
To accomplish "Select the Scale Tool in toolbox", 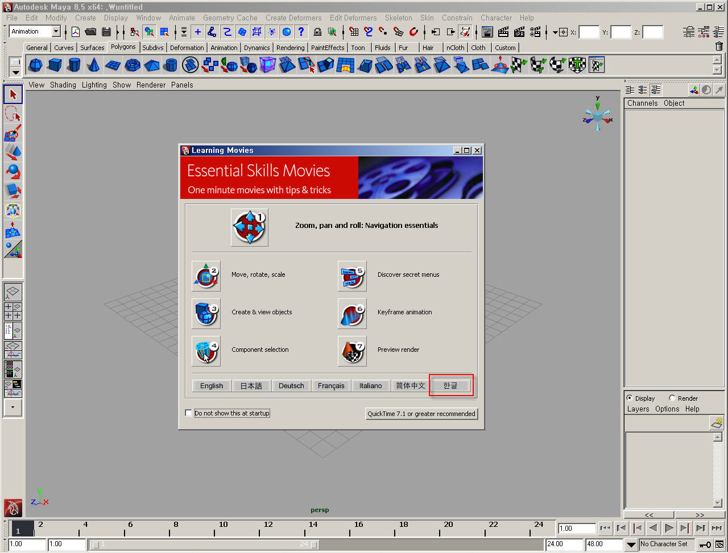I will coord(13,191).
